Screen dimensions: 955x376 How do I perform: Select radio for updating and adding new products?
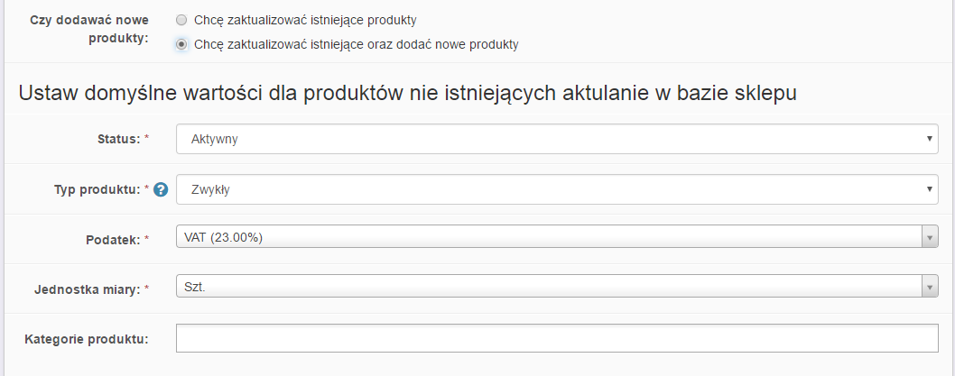(x=181, y=43)
